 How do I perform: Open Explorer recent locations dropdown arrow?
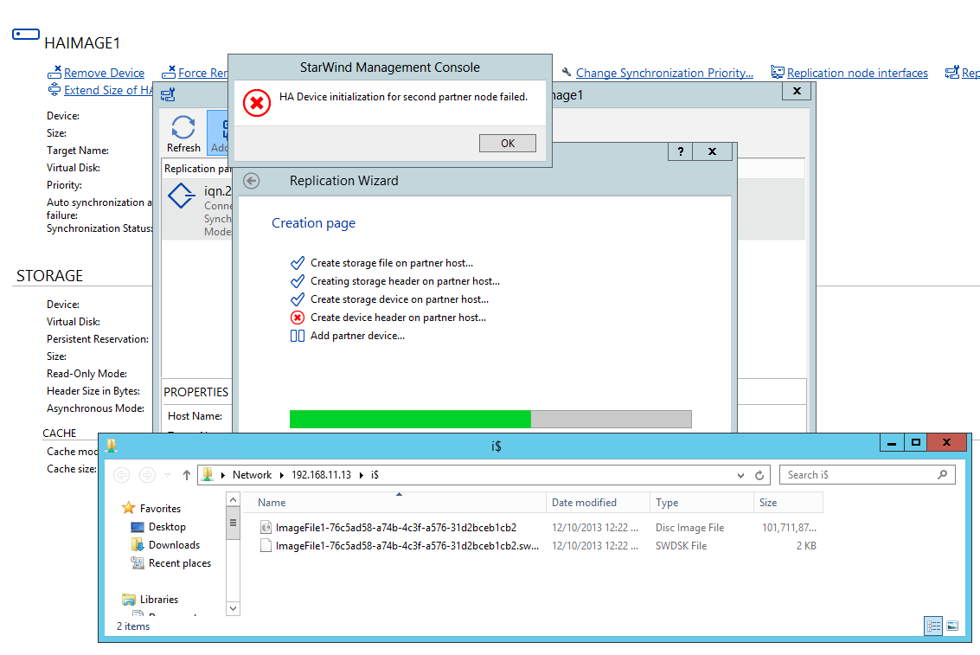click(x=167, y=475)
